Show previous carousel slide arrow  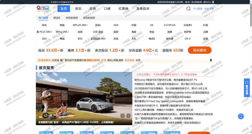point(122,116)
